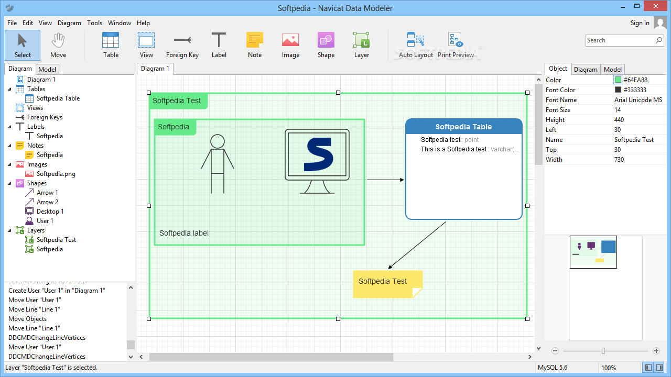671x377 pixels.
Task: Zoom in with plus button
Action: pyautogui.click(x=656, y=351)
